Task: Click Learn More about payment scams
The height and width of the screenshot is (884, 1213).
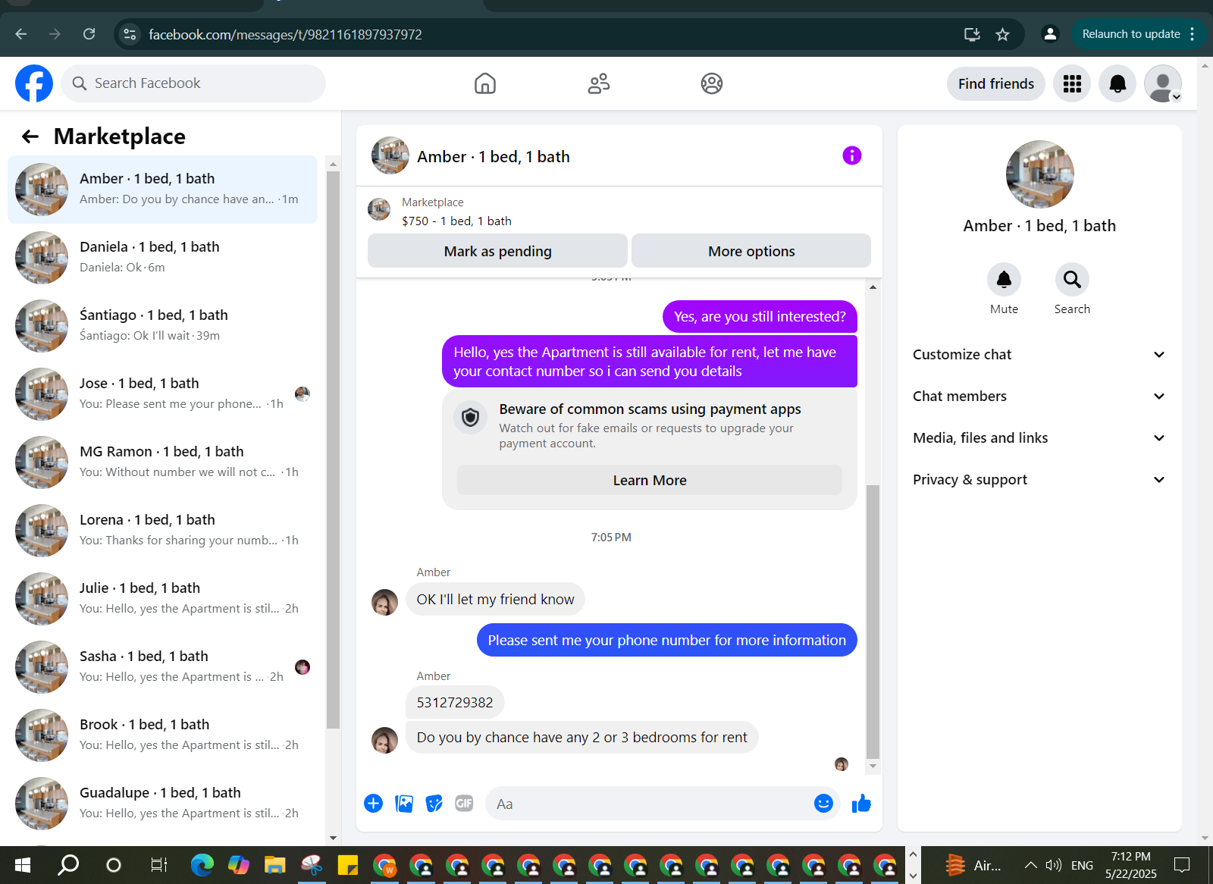Action: [x=650, y=480]
